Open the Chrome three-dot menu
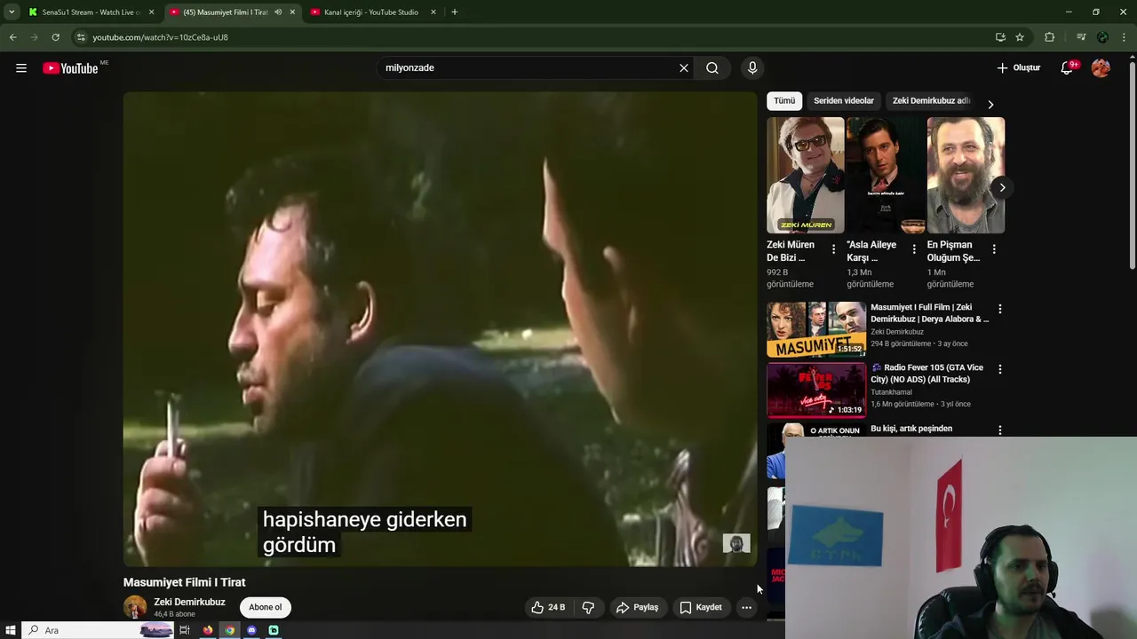This screenshot has width=1137, height=639. [1125, 37]
